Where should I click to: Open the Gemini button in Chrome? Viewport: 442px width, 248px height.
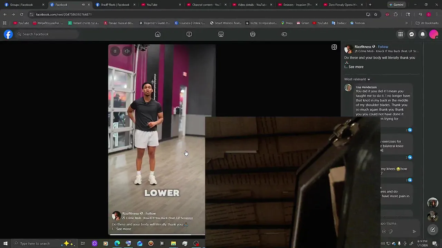pyautogui.click(x=396, y=5)
